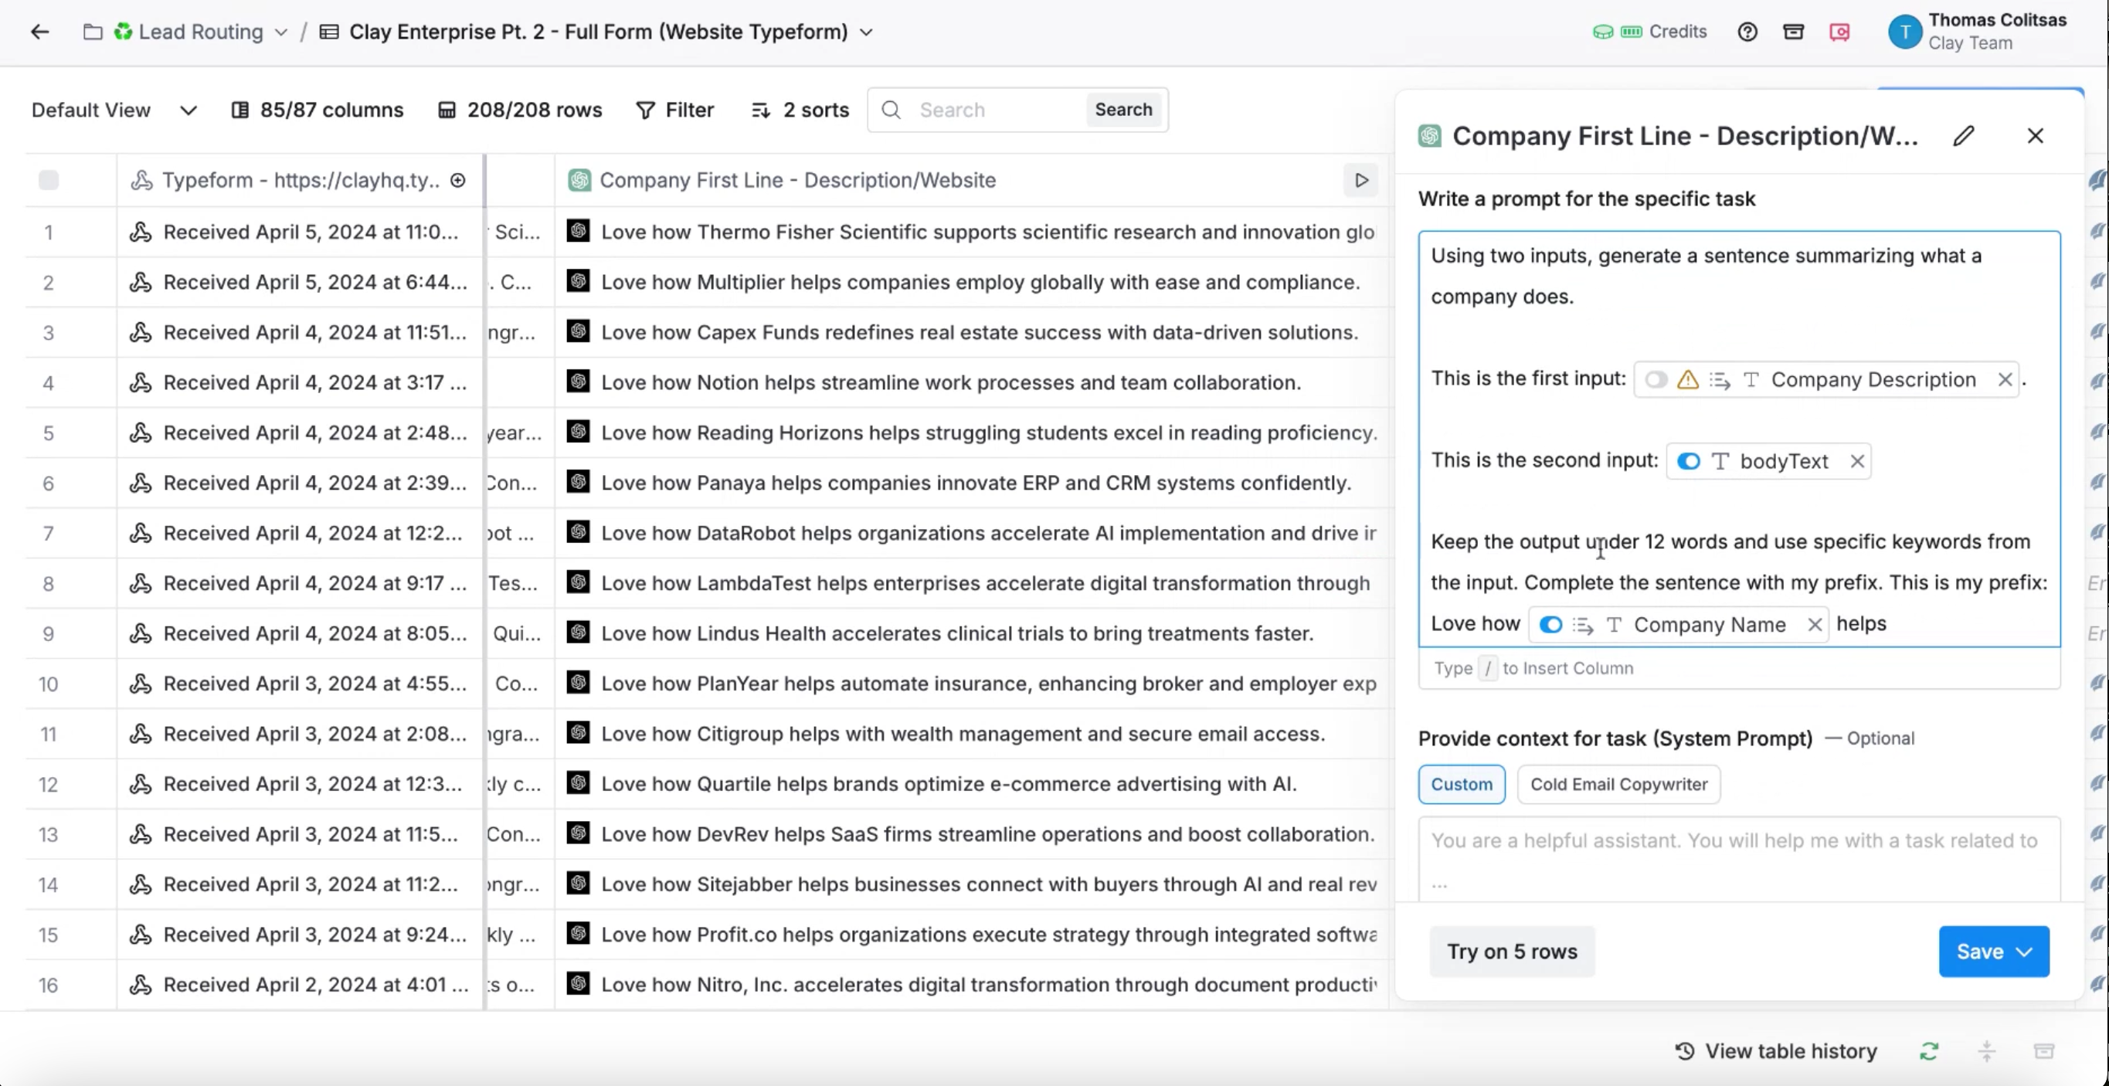Click the webhook icon in row 4
The width and height of the screenshot is (2109, 1086).
click(141, 382)
